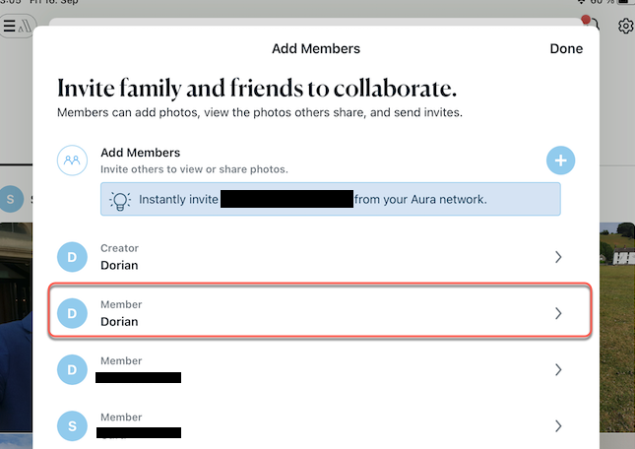Expand the Creator Dorian row chevron
Viewport: 635px width, 449px height.
[558, 257]
